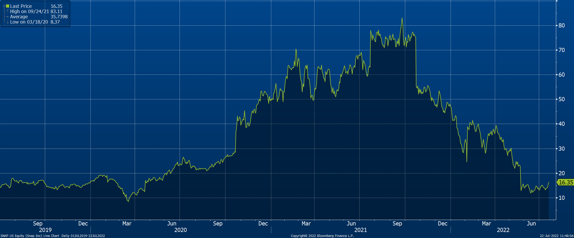Click the SNAP US Equity chart description text
The image size is (574, 238).
(x=52, y=236)
